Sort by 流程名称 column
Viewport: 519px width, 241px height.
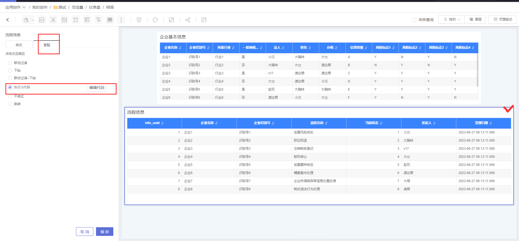click(326, 123)
